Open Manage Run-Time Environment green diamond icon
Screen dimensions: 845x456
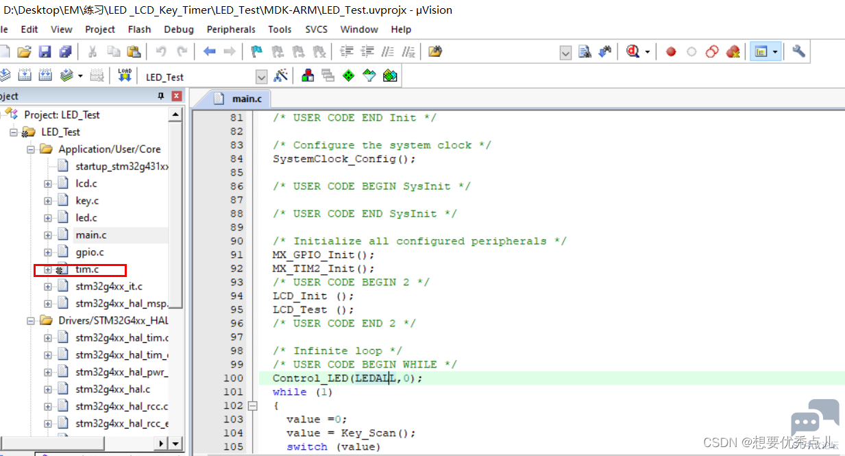tap(349, 75)
